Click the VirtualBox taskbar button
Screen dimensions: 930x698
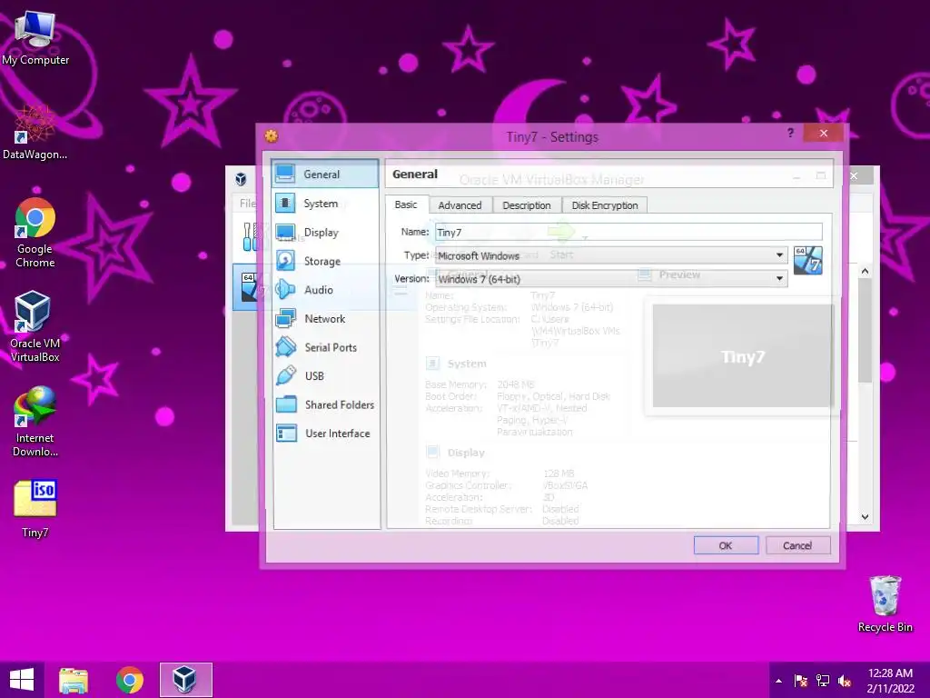click(185, 680)
